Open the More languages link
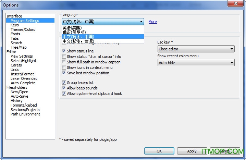 coord(152,22)
